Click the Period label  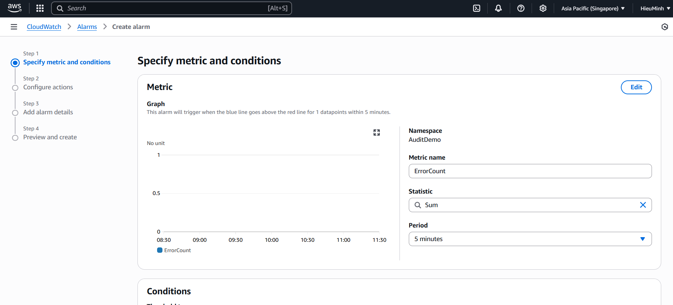418,225
